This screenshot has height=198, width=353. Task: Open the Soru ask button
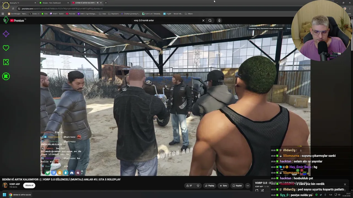click(223, 186)
